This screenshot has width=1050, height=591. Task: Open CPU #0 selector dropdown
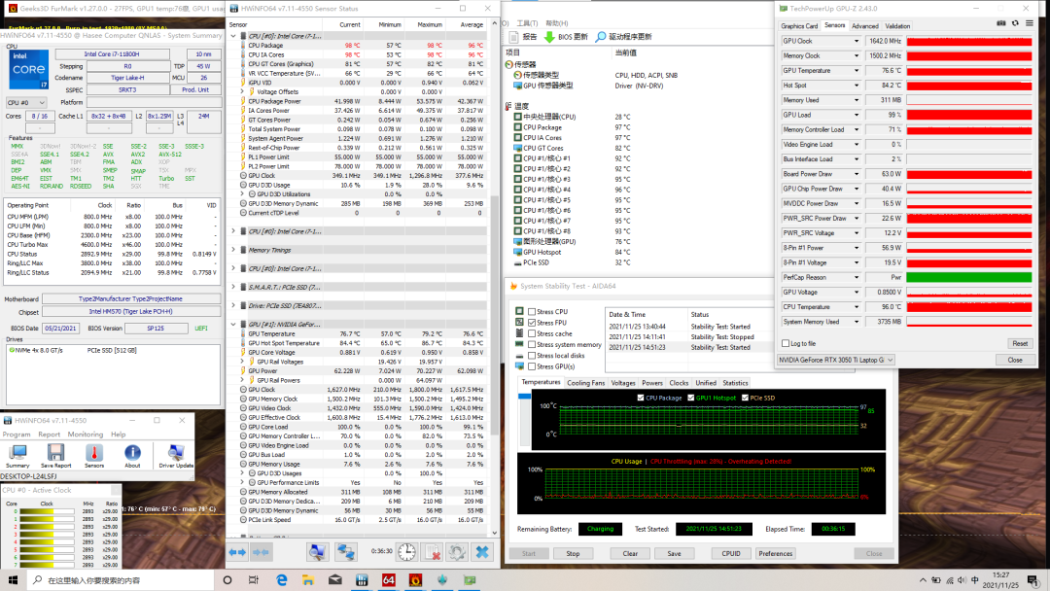(26, 102)
